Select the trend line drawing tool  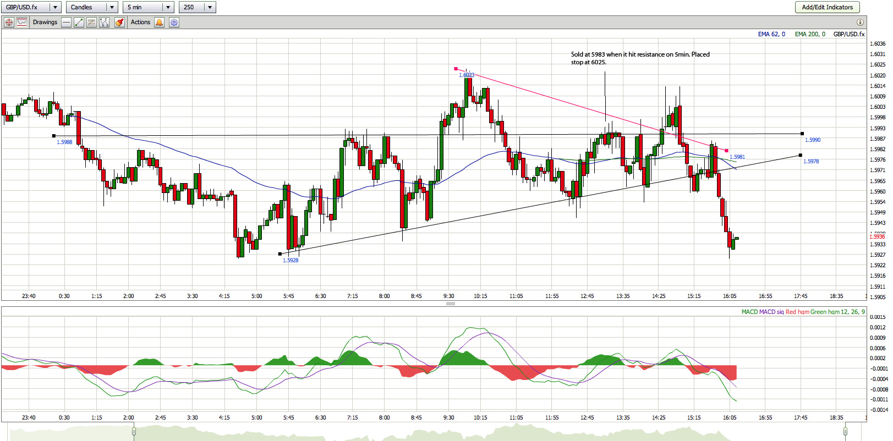pyautogui.click(x=79, y=23)
